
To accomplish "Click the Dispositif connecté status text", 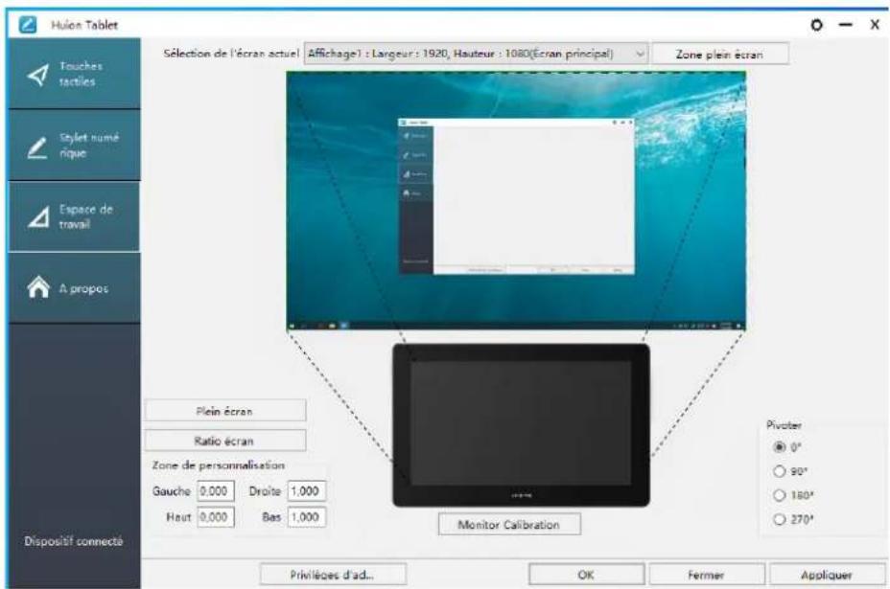I will [74, 541].
